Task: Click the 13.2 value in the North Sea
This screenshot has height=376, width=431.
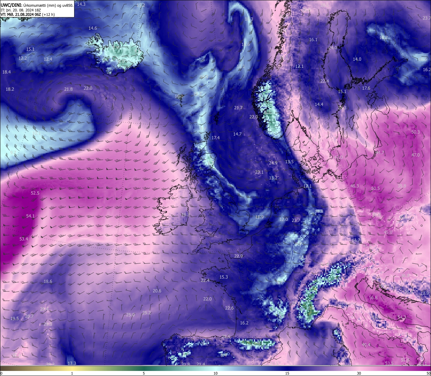Action: pos(273,178)
